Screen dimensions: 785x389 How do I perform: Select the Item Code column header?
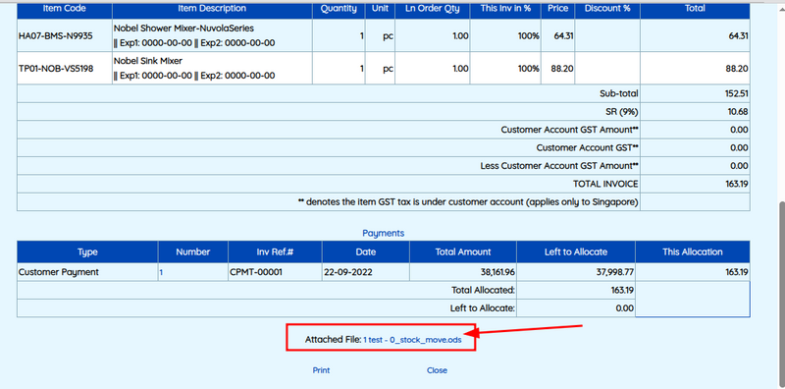click(x=64, y=9)
